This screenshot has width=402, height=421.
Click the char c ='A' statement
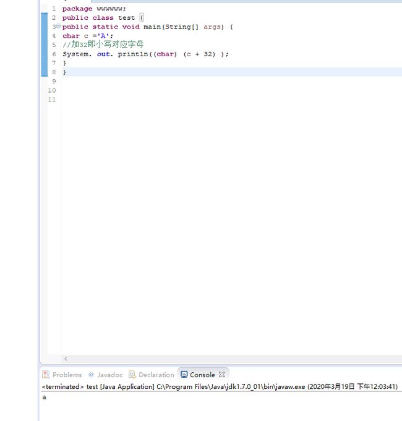[88, 36]
